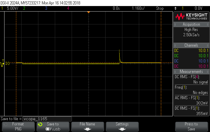Select the yellow DC 10.0:1 channel row

(191, 50)
